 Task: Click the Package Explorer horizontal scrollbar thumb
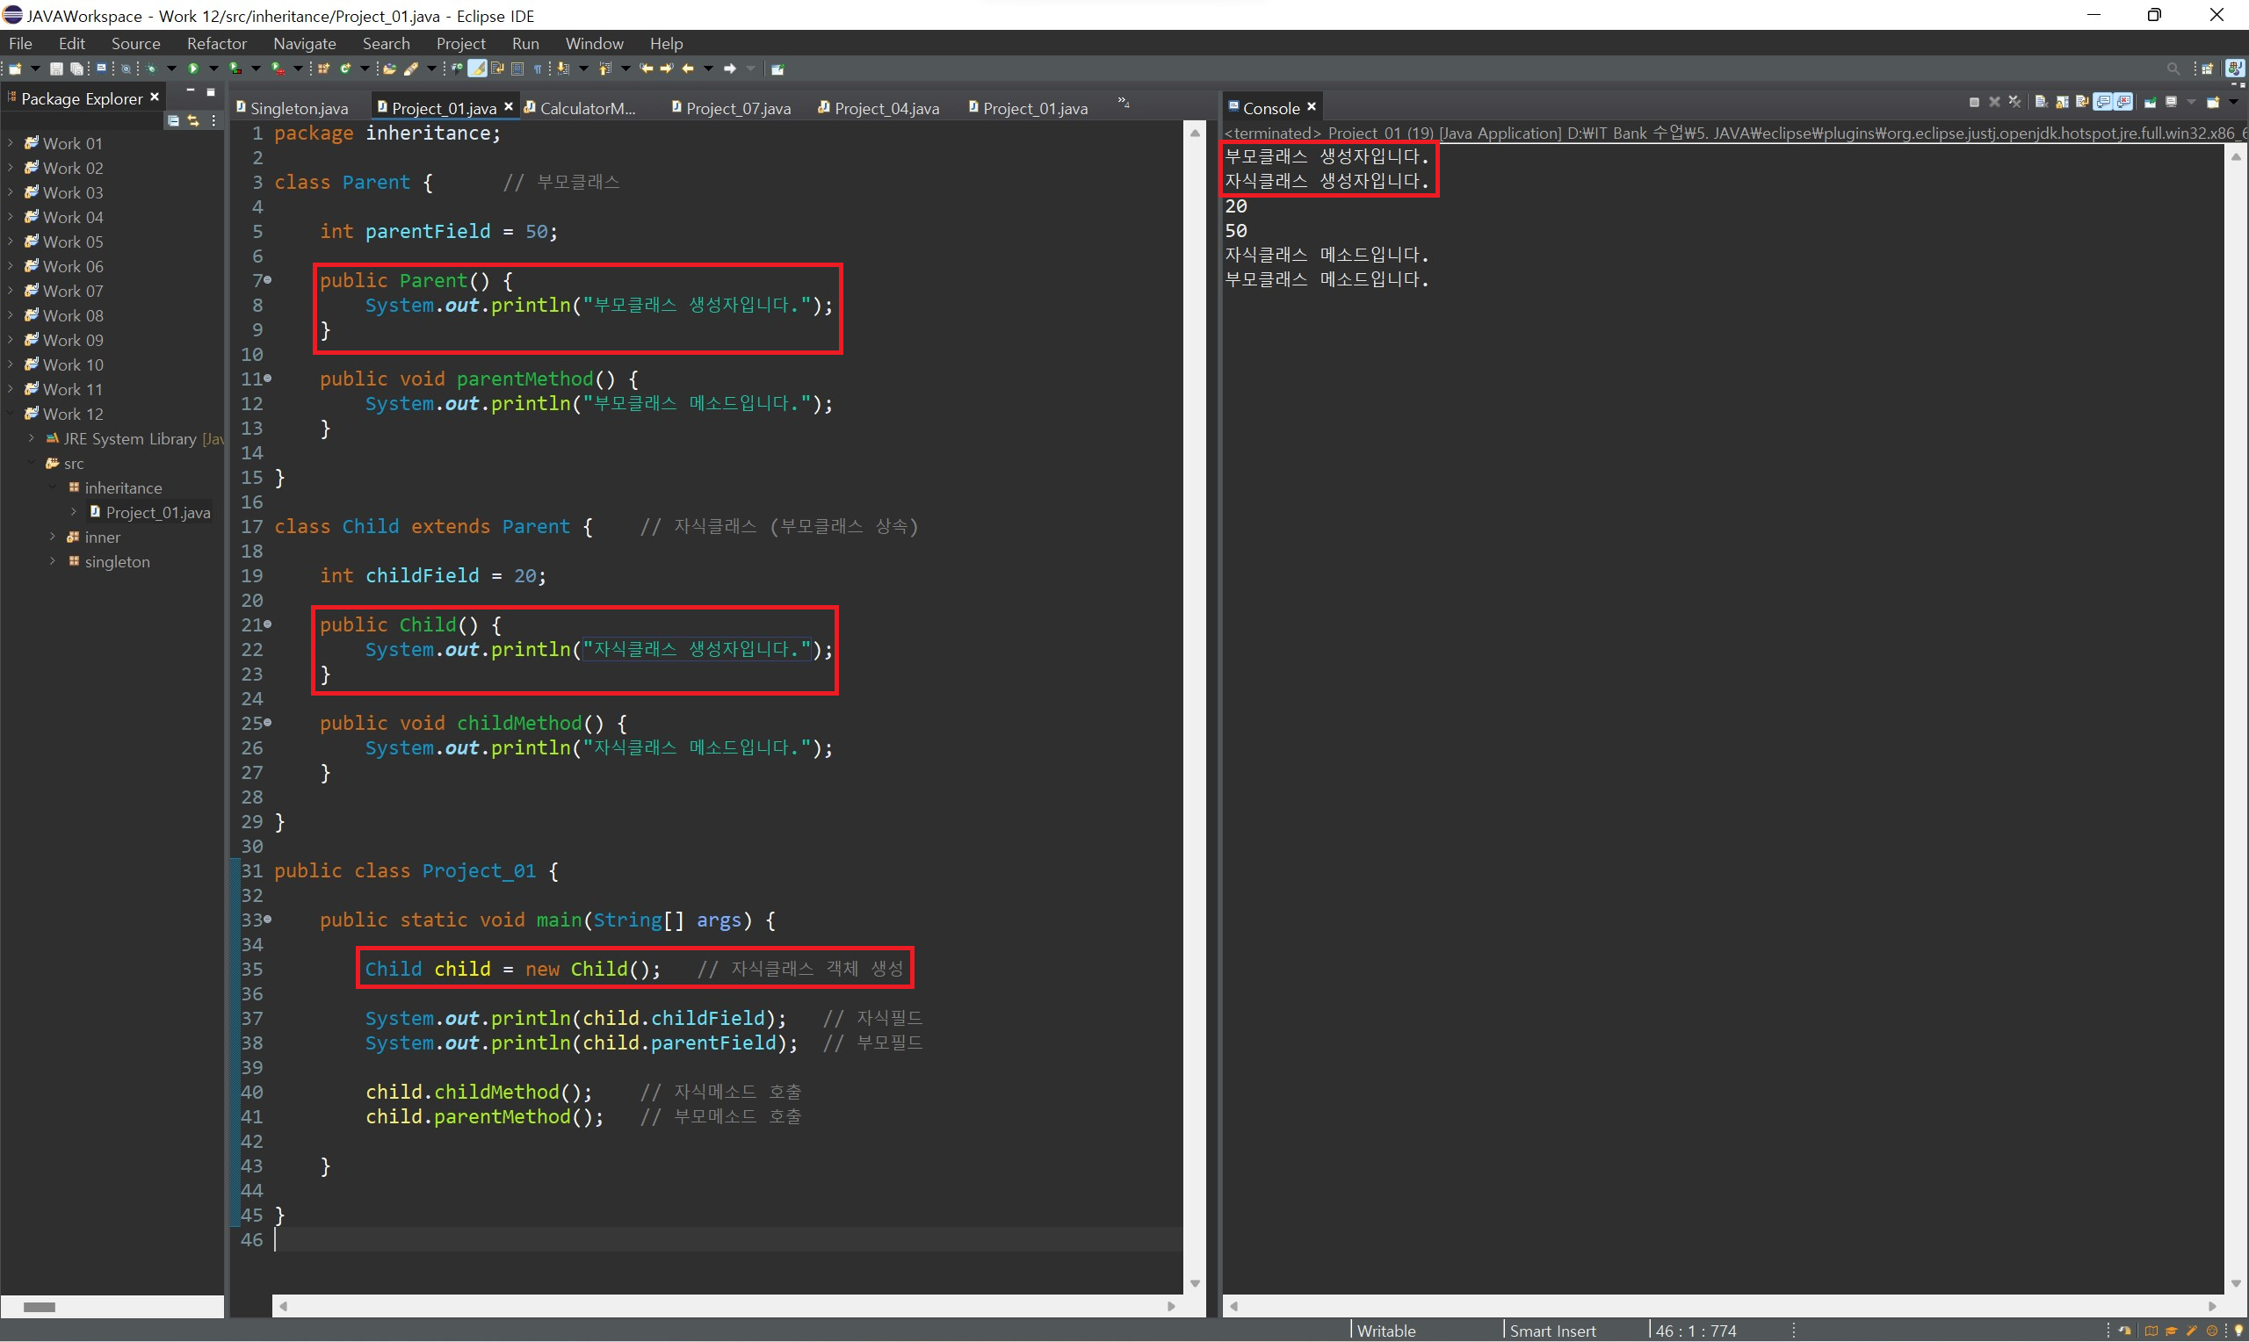pyautogui.click(x=39, y=1307)
